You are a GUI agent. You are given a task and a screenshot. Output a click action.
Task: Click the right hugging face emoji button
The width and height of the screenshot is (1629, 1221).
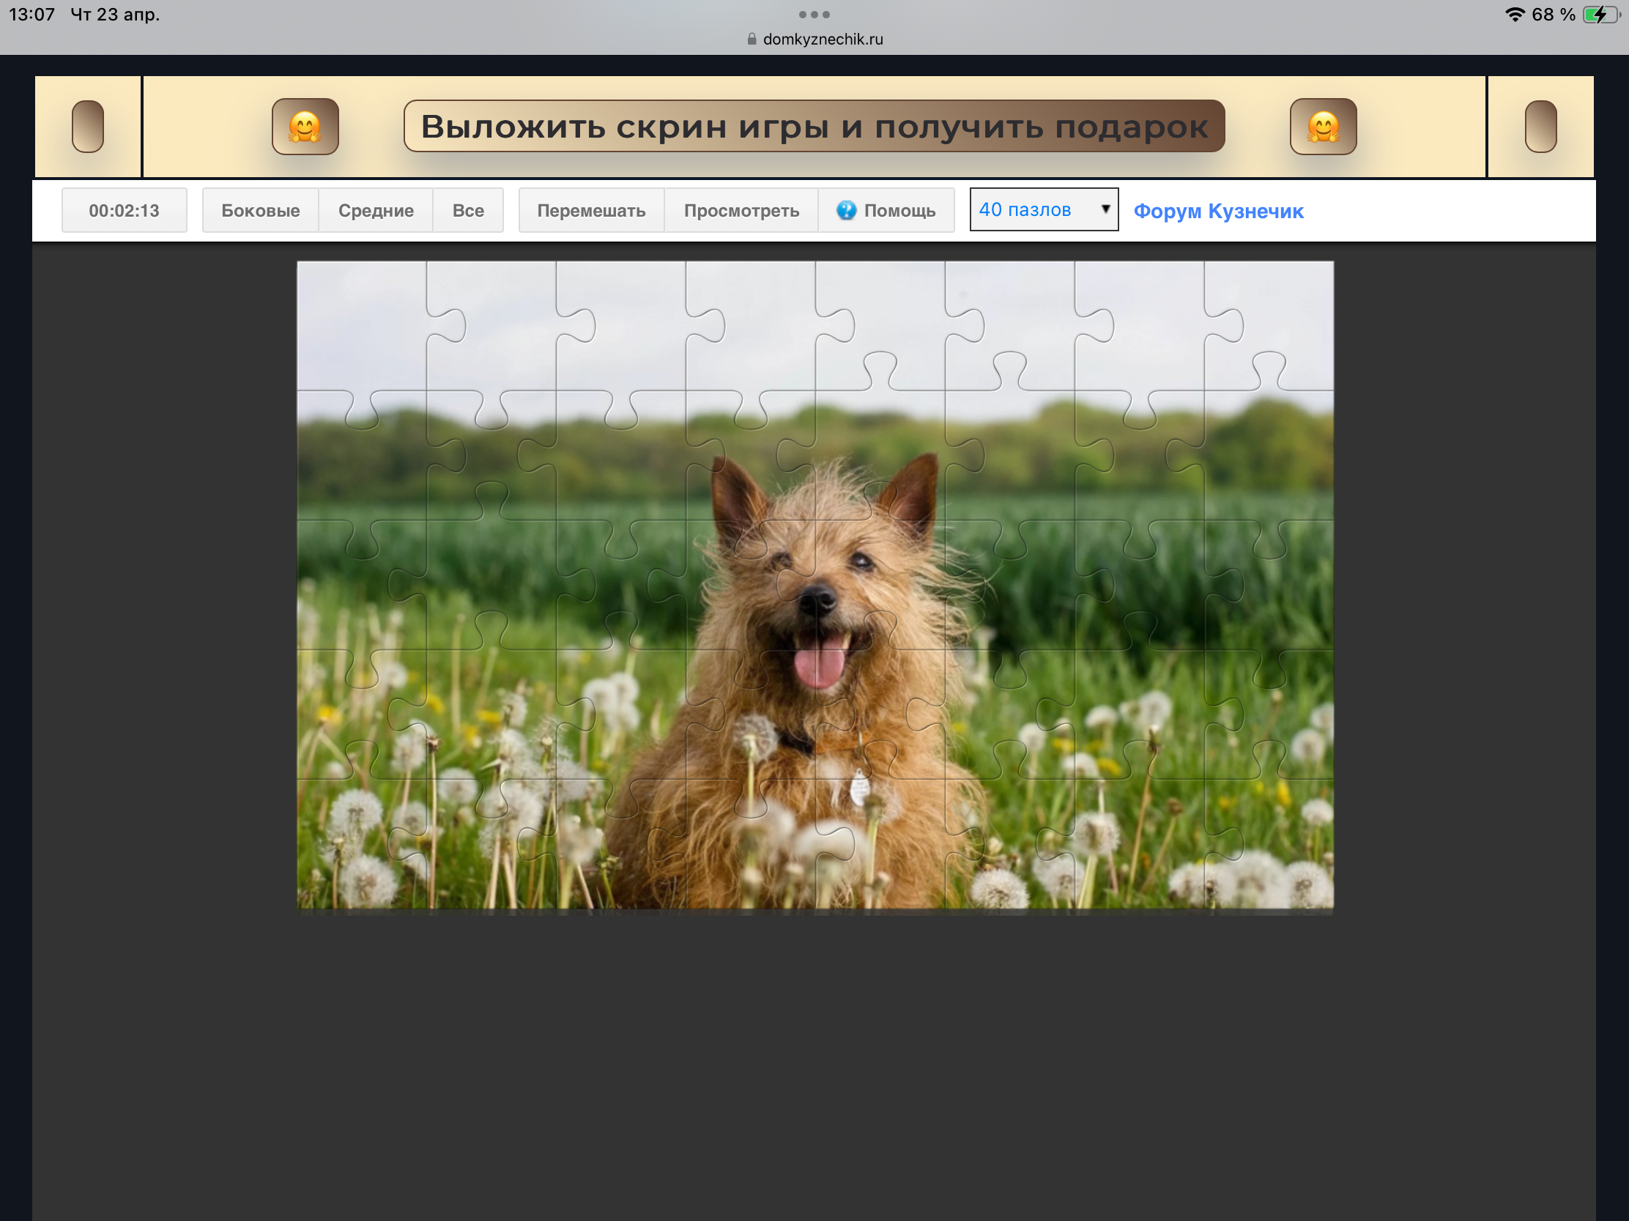(x=1323, y=127)
